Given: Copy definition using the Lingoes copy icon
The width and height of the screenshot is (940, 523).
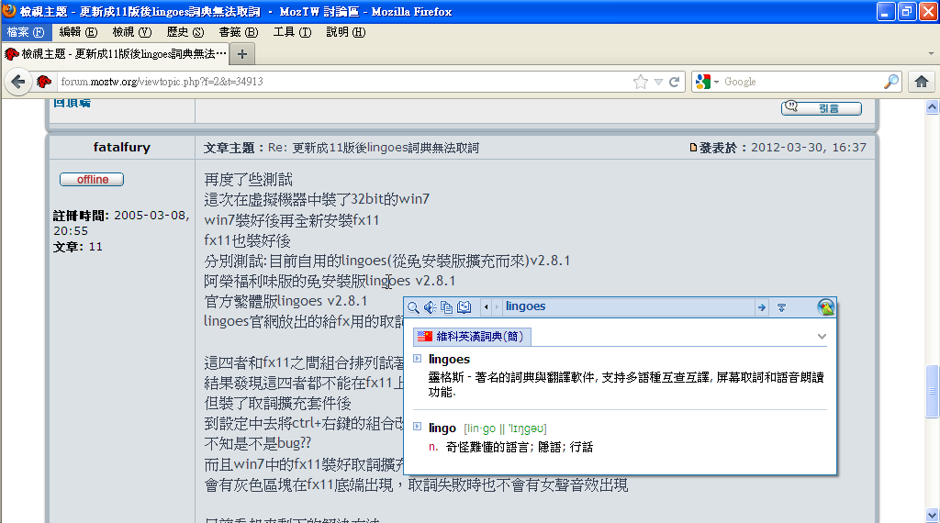Looking at the screenshot, I should 447,307.
